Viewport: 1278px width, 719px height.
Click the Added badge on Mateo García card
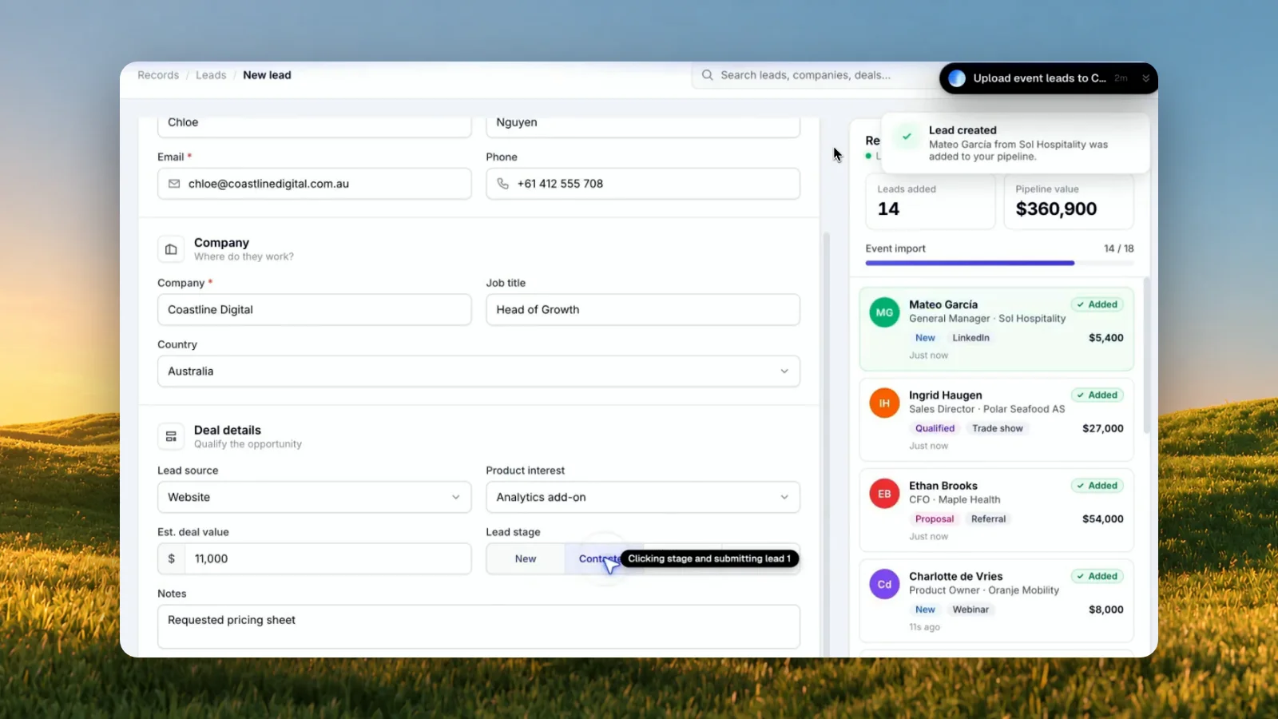[1097, 304]
